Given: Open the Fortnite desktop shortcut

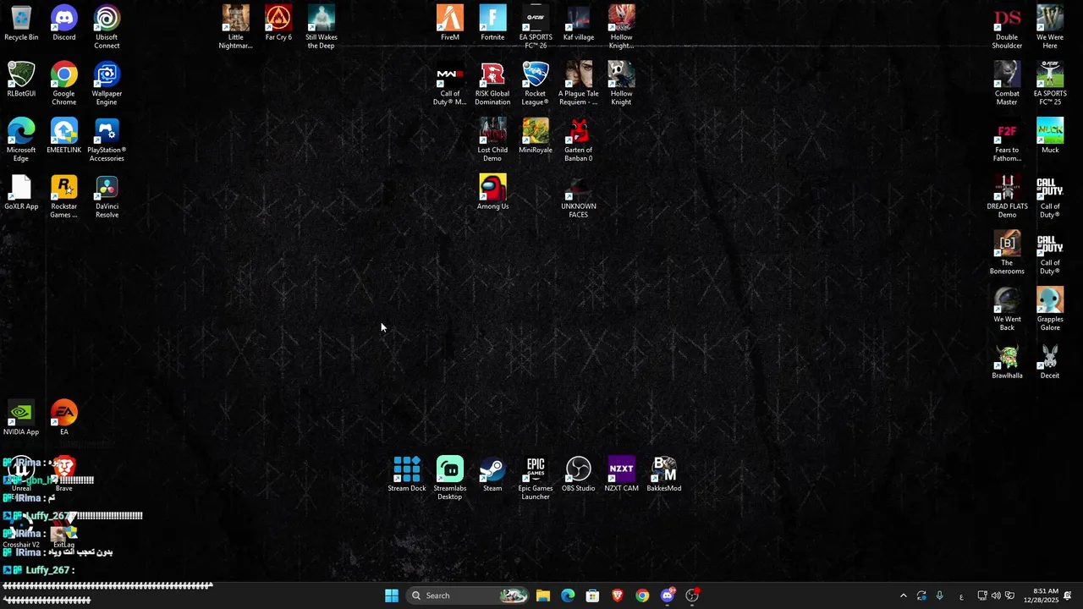Looking at the screenshot, I should click(492, 24).
